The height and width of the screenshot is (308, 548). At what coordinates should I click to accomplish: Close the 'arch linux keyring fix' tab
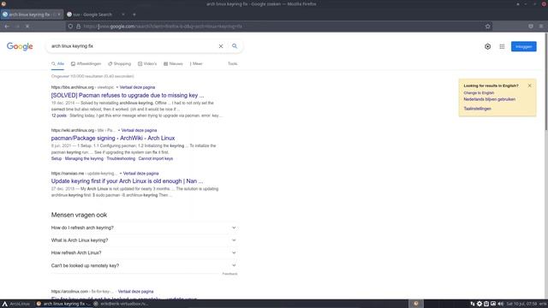point(59,15)
